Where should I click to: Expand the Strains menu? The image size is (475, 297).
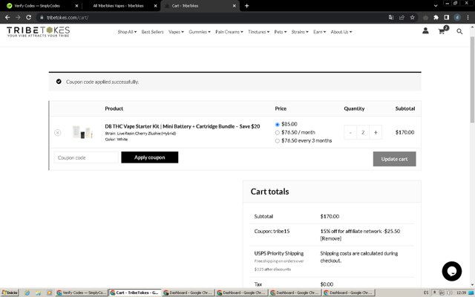pyautogui.click(x=300, y=32)
